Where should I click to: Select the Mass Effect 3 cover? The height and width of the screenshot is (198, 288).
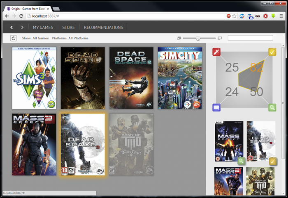pyautogui.click(x=34, y=145)
